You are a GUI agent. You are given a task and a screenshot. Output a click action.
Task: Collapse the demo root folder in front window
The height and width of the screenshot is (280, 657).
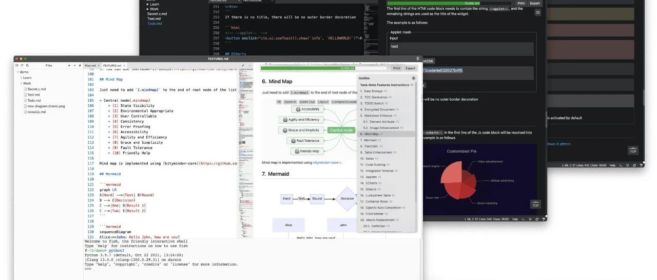pos(17,72)
